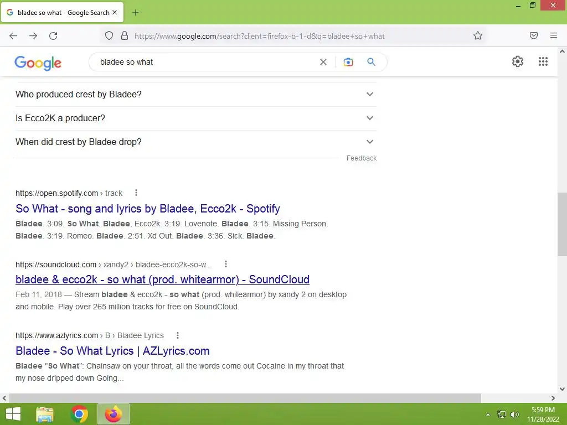
Task: Open more options for AZLyrics result
Action: (x=178, y=335)
